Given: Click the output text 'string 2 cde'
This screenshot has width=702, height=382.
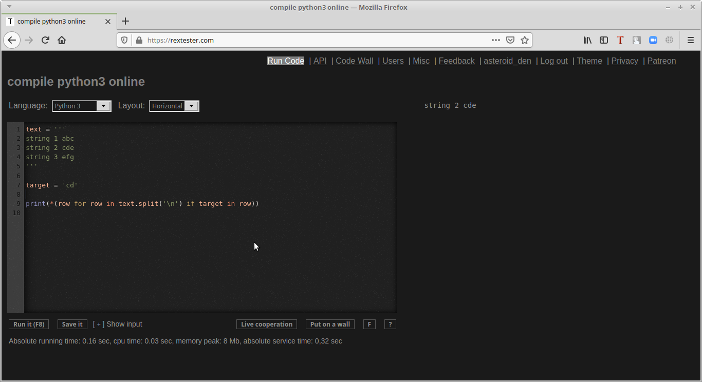Looking at the screenshot, I should tap(450, 105).
